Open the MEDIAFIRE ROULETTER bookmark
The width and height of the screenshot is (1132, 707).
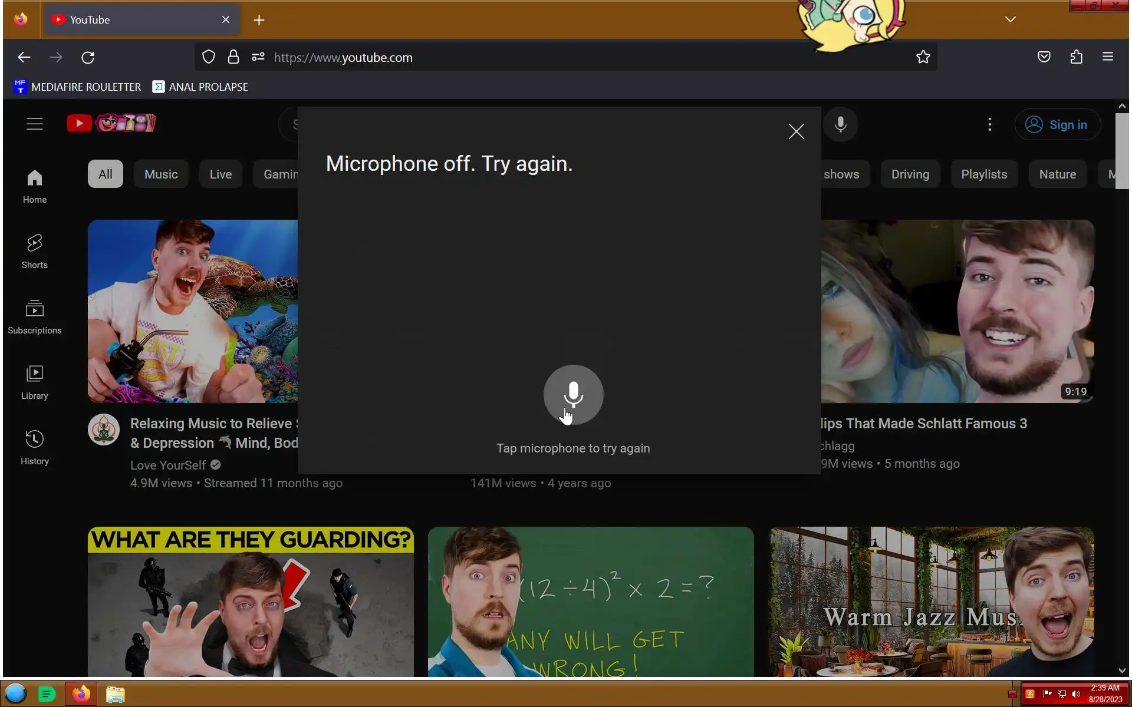77,87
